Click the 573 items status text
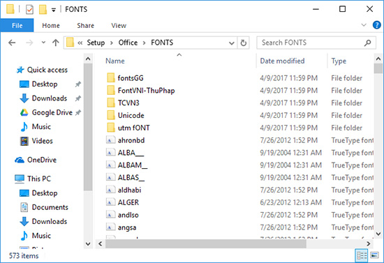 [24, 256]
